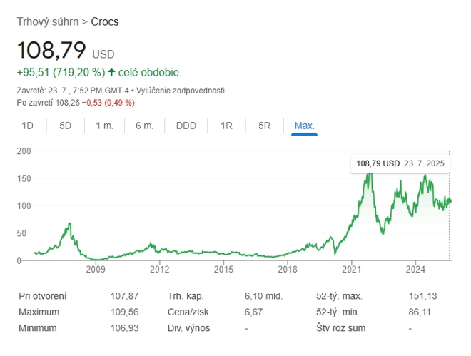Click the USD currency label beside price

103,54
